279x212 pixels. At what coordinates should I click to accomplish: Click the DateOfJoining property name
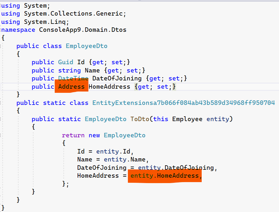pos(117,79)
